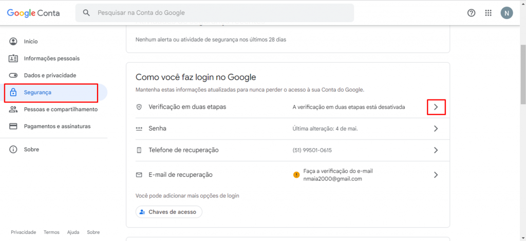
Task: Open the Ajuda footer link
Action: (x=73, y=232)
